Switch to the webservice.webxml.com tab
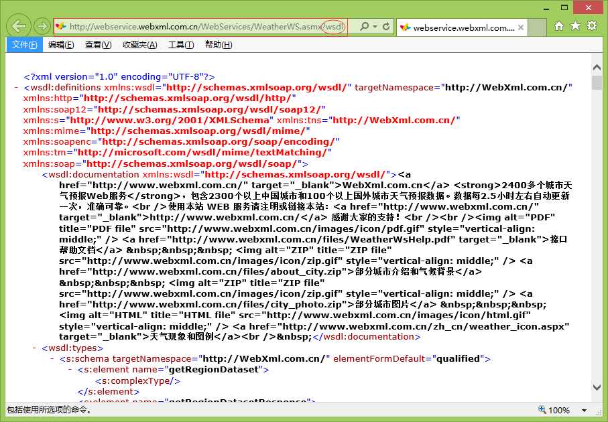The width and height of the screenshot is (608, 422). (x=462, y=27)
